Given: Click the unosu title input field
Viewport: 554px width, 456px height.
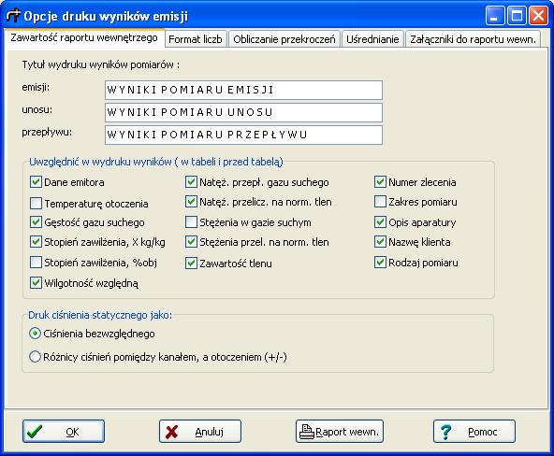Looking at the screenshot, I should pyautogui.click(x=243, y=112).
